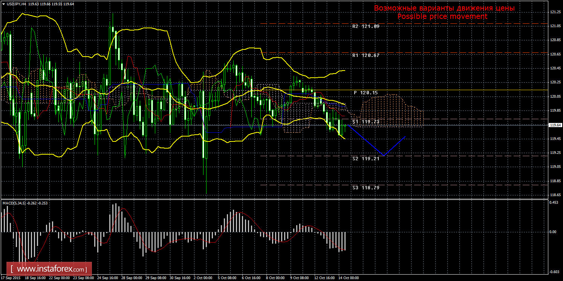Select the 17 Sep 2015 date on time axis
Viewport: 563px width, 281px height.
tap(11, 278)
